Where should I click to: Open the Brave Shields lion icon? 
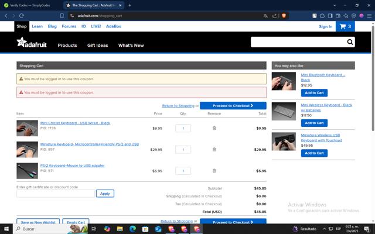(284, 16)
